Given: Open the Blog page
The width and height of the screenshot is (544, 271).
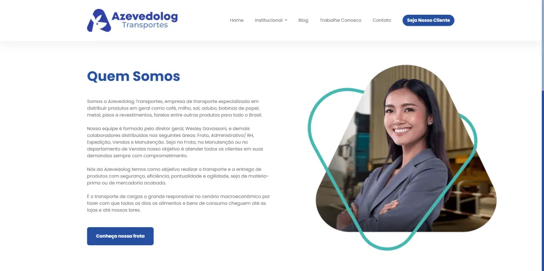Looking at the screenshot, I should point(303,20).
